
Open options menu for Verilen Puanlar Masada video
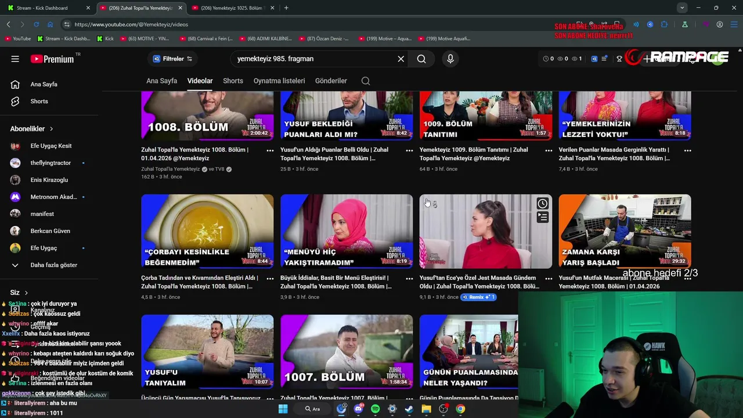[x=688, y=150]
